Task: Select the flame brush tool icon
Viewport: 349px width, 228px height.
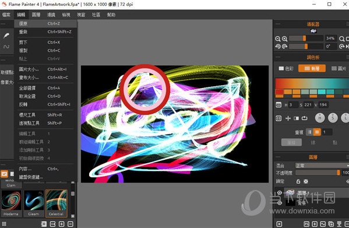Action: pos(6,36)
